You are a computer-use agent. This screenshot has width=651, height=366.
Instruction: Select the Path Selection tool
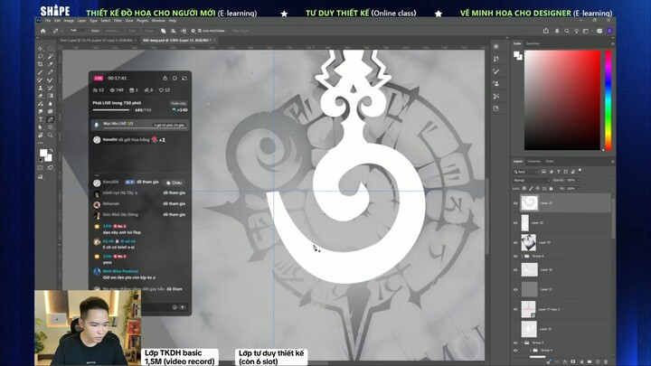(x=41, y=127)
